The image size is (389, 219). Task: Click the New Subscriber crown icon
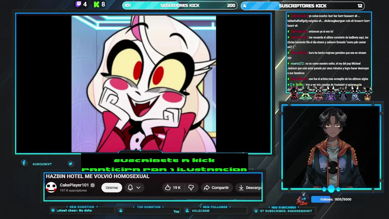pos(256,210)
